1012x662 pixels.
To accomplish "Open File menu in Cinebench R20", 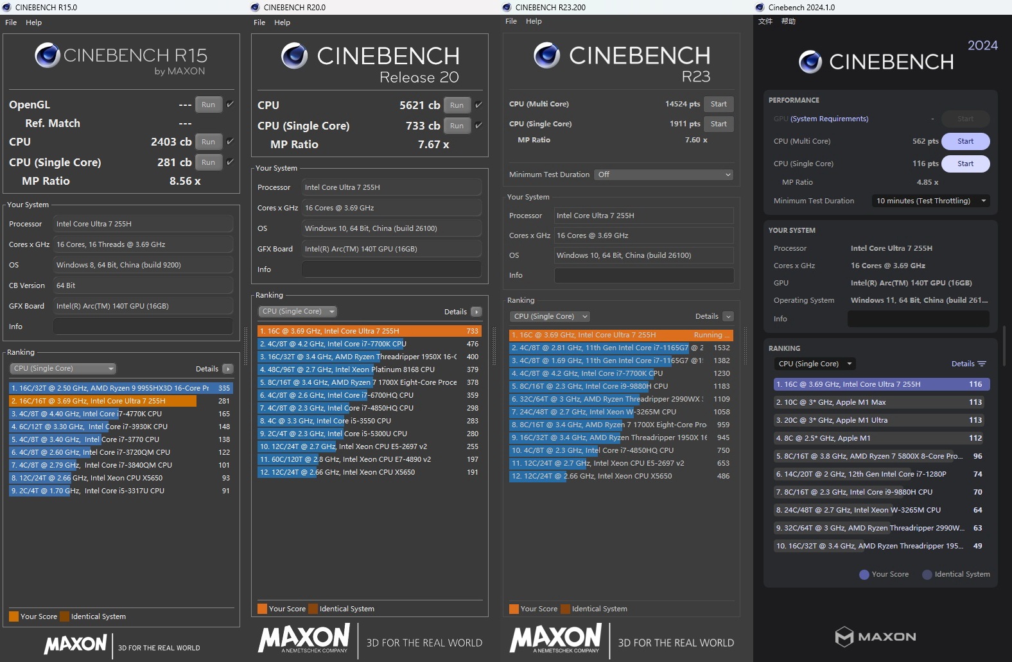I will 259,22.
